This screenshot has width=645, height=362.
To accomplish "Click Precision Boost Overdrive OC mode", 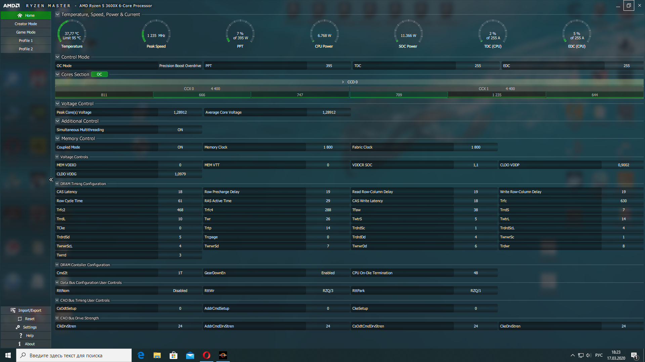I will click(x=180, y=66).
